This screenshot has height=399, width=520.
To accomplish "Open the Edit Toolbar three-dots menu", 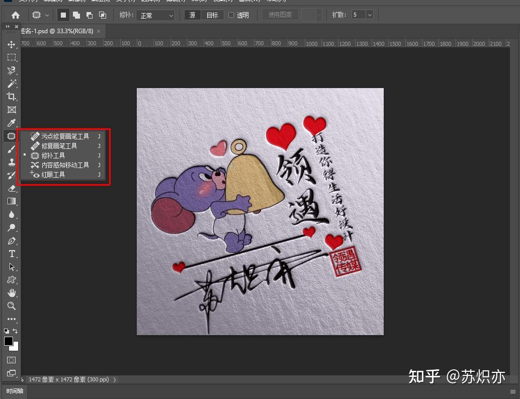I will tap(11, 318).
